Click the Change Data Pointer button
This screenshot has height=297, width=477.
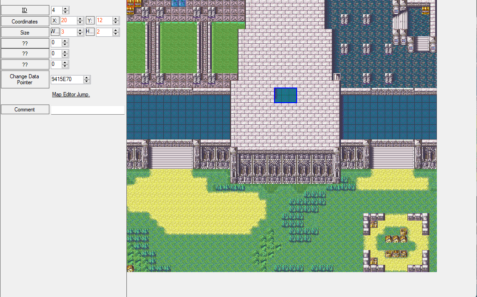click(25, 79)
